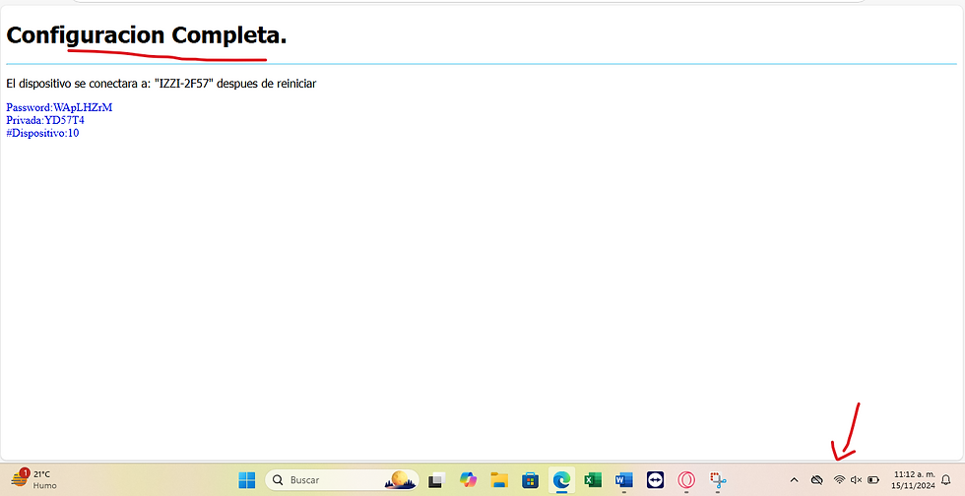Expand the hidden system tray icons chevron
This screenshot has width=965, height=496.
click(794, 480)
